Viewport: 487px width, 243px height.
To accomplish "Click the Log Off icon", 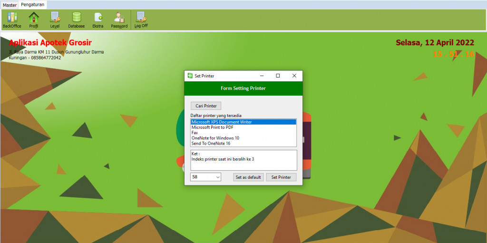I will pos(141,19).
